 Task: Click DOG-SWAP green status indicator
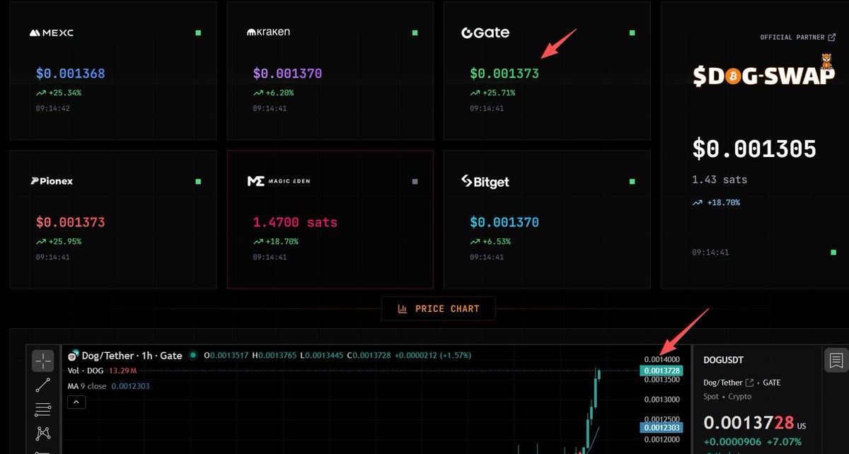point(833,252)
